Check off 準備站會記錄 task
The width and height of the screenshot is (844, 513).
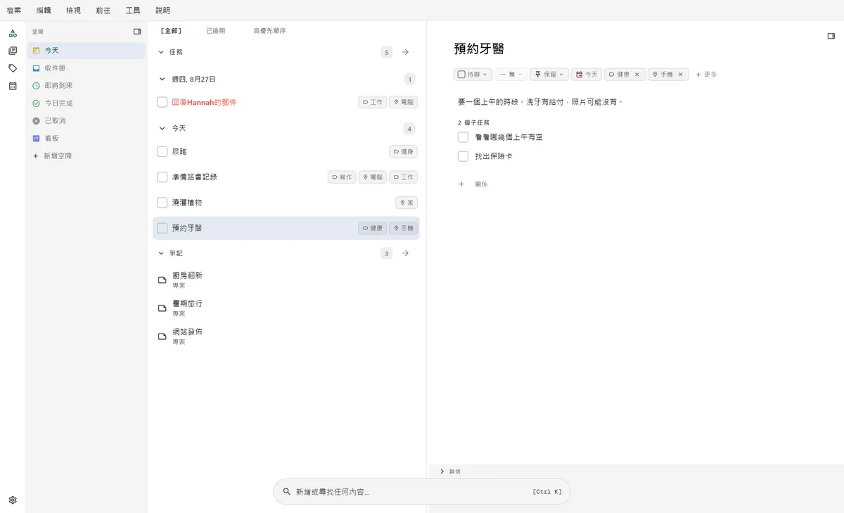162,177
